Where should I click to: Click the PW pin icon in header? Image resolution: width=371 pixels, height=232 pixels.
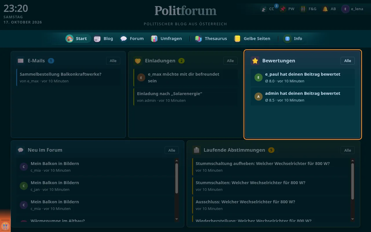click(x=283, y=9)
